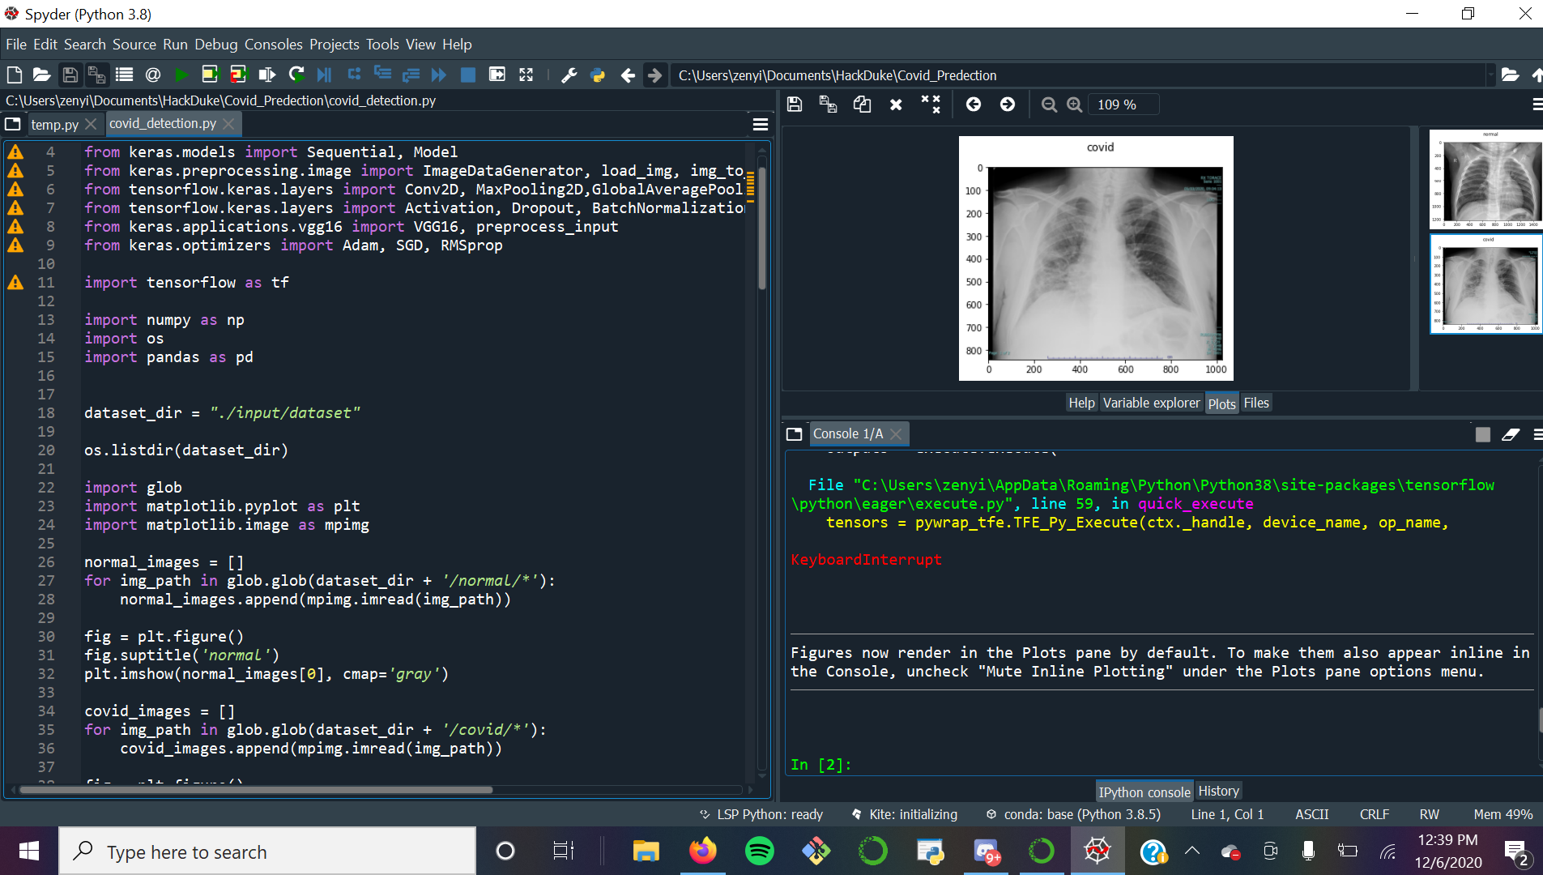The image size is (1543, 875).
Task: Open the Plots pane options menu
Action: coord(1537,105)
